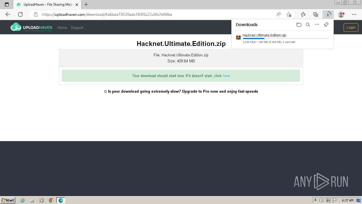Launch Internet Explorer from taskbar
362x204 pixels.
point(23,200)
